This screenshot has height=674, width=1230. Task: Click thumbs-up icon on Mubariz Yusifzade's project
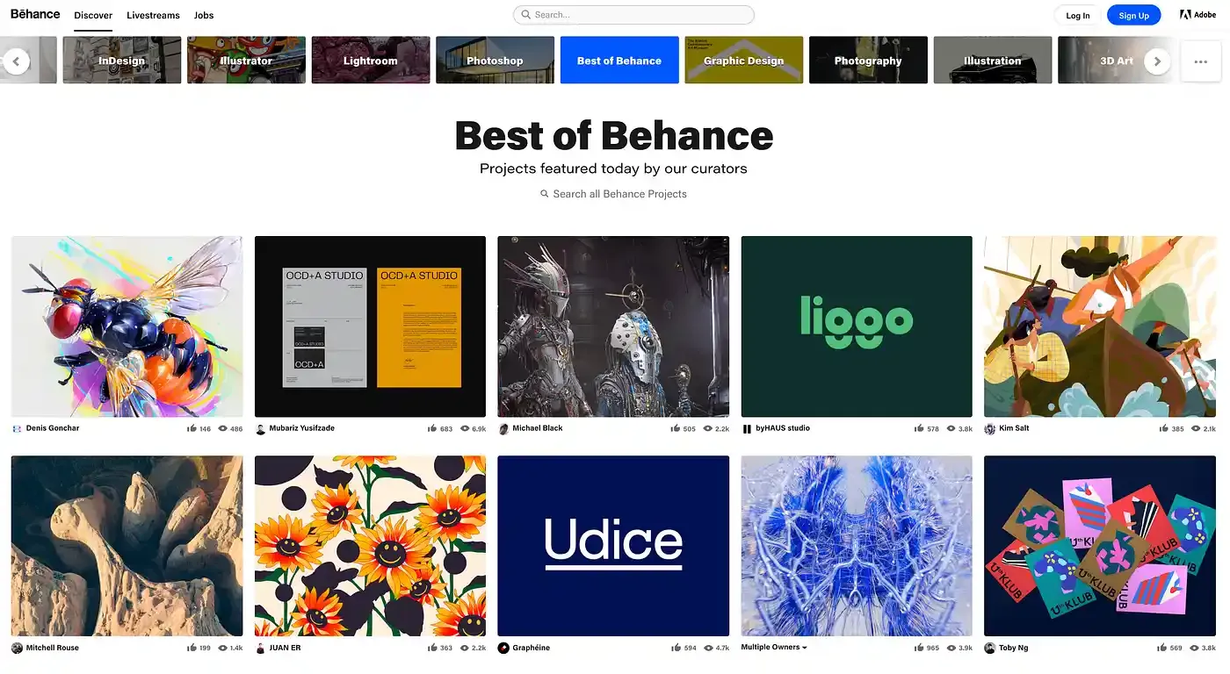[x=432, y=429]
